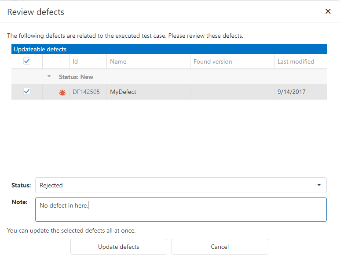Collapse the Status: New group
340x262 pixels.
point(49,77)
